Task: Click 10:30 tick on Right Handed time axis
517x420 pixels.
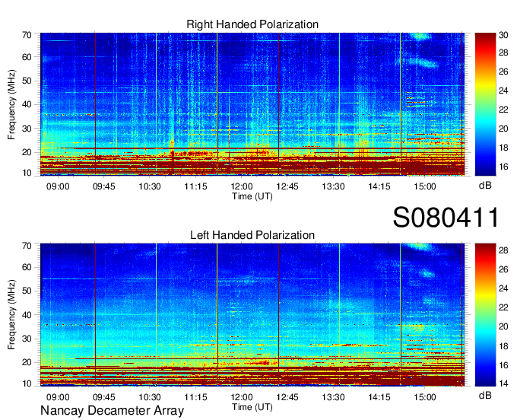Action: coord(149,186)
